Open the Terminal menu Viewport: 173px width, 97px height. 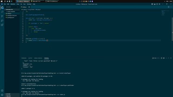tap(29, 4)
